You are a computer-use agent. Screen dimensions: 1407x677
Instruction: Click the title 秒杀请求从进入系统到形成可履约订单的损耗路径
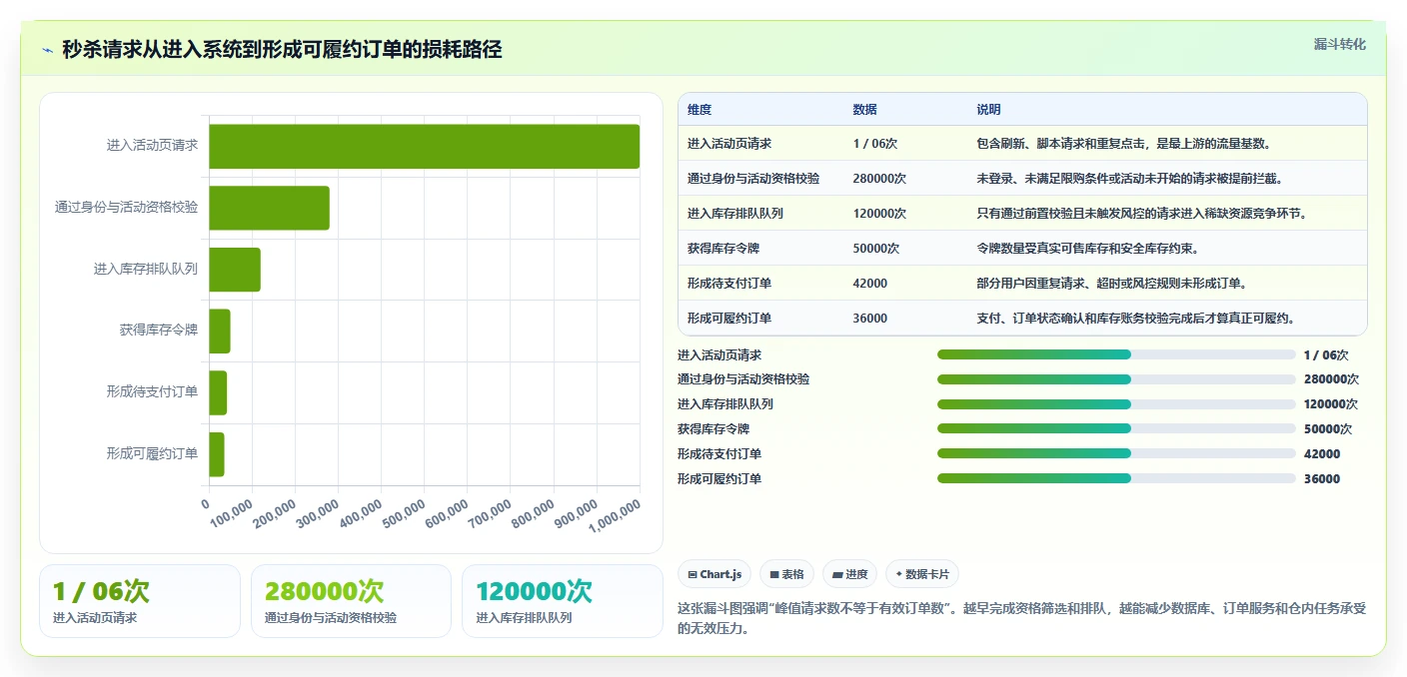click(x=282, y=49)
